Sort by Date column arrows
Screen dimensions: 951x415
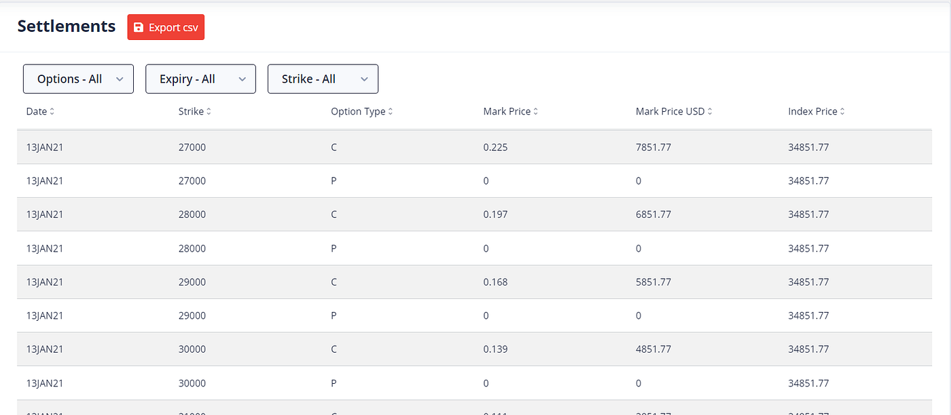[x=52, y=111]
